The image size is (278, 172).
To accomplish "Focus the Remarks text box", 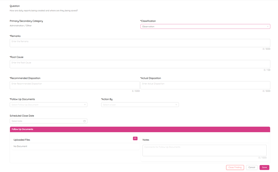I will tap(140, 43).
